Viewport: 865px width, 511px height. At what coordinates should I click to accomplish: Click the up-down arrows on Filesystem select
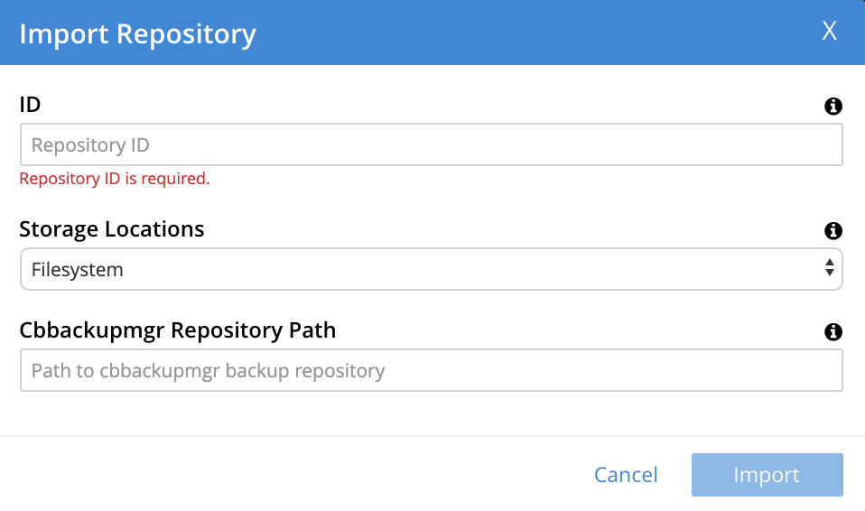pos(829,268)
